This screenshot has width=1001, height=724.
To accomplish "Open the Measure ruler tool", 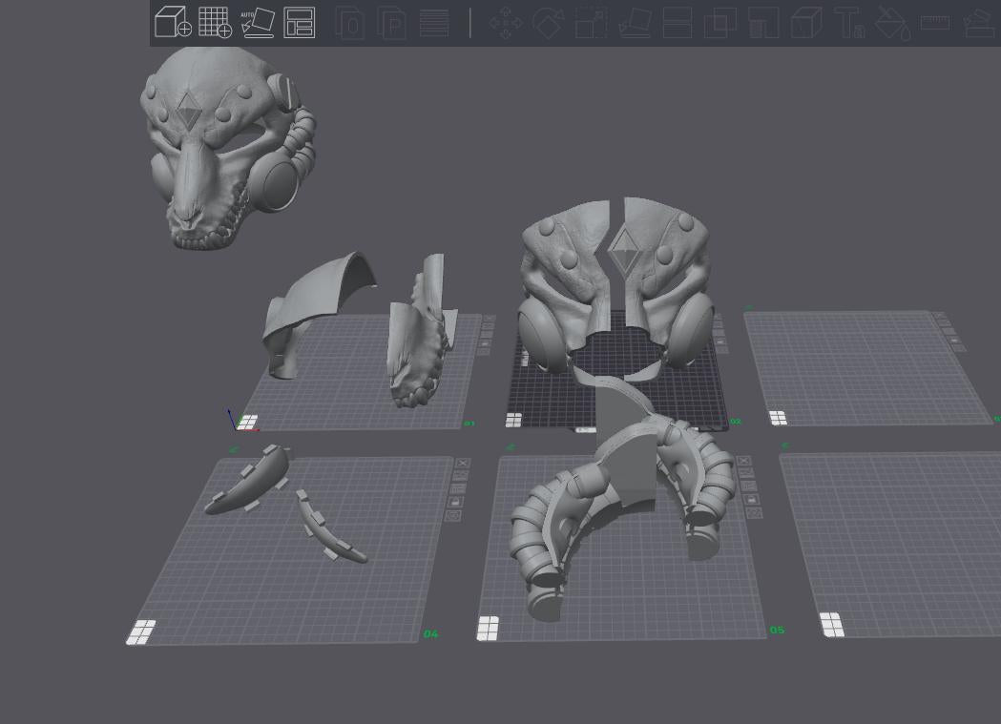I will tap(934, 23).
